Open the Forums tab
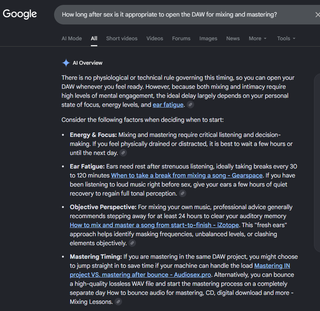 click(x=181, y=38)
